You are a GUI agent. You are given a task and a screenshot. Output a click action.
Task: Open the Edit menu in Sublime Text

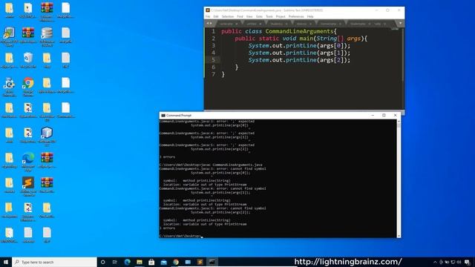pyautogui.click(x=216, y=16)
